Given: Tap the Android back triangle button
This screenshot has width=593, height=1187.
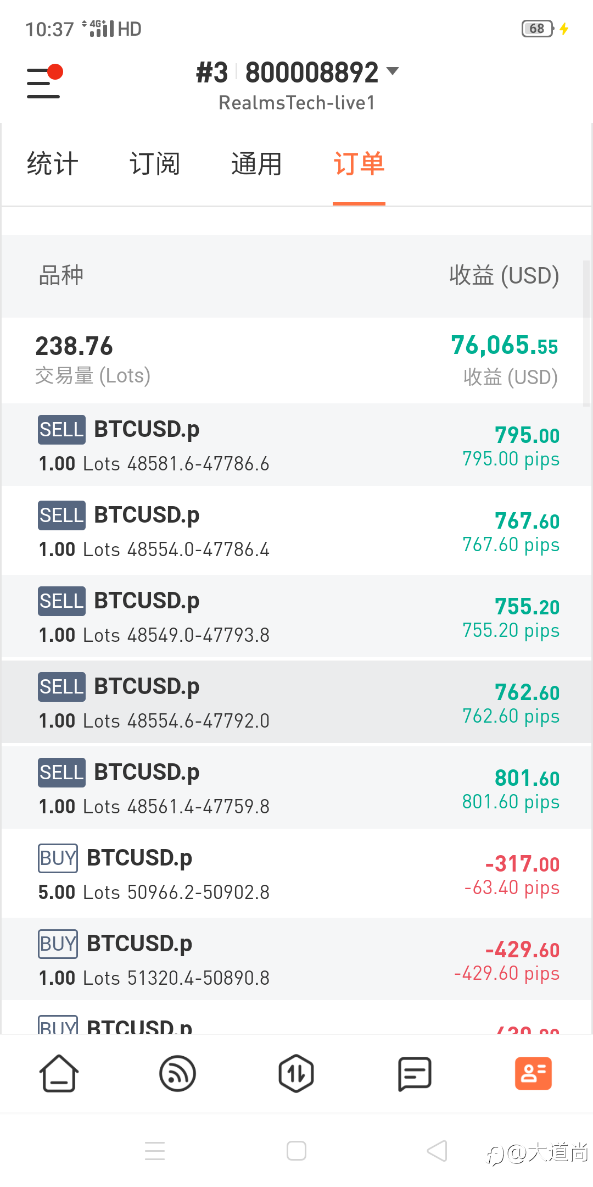Looking at the screenshot, I should 438,1151.
